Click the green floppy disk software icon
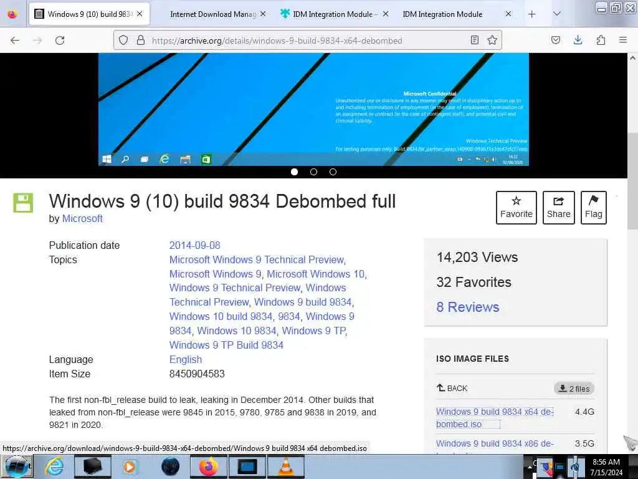 tap(23, 203)
